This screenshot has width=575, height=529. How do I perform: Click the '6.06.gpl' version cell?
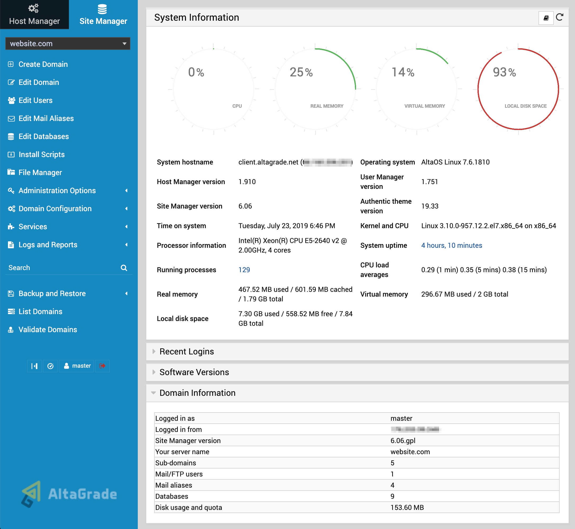[x=403, y=441]
